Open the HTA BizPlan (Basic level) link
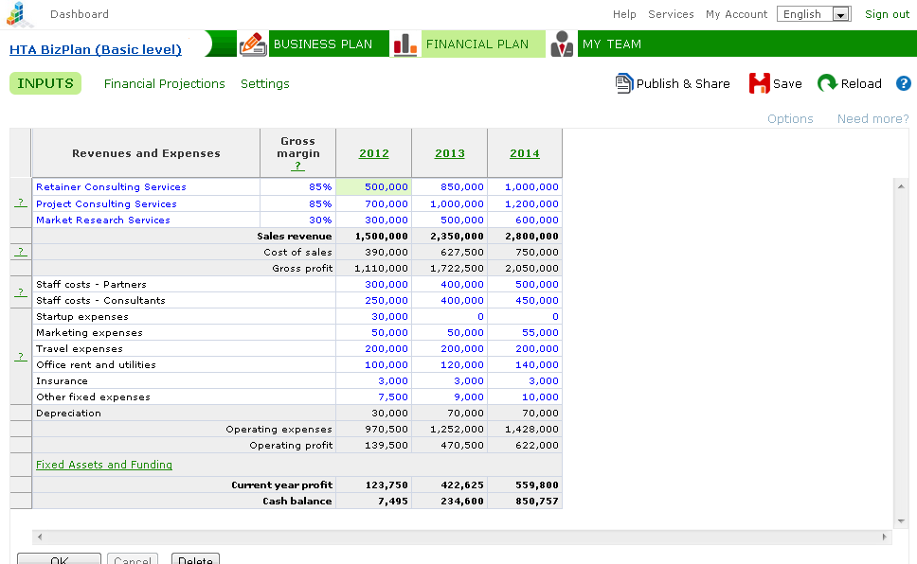Viewport: 917px width, 564px height. coord(96,49)
